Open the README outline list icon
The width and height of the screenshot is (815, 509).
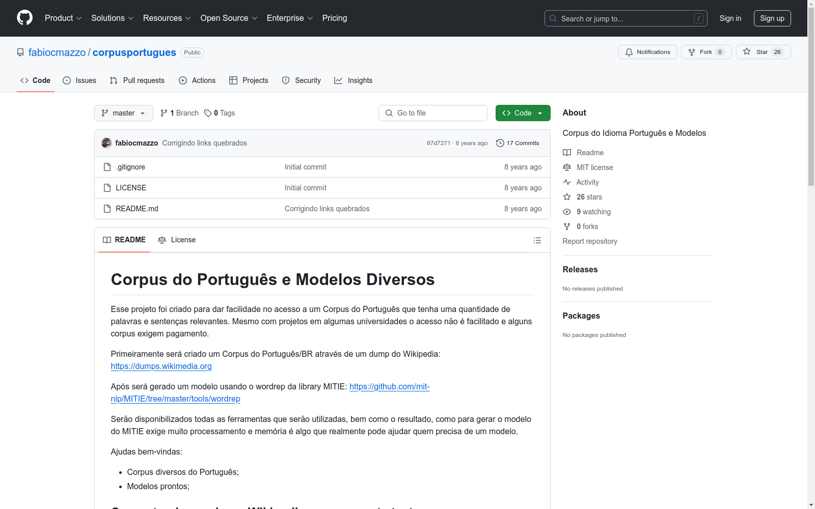pyautogui.click(x=537, y=240)
